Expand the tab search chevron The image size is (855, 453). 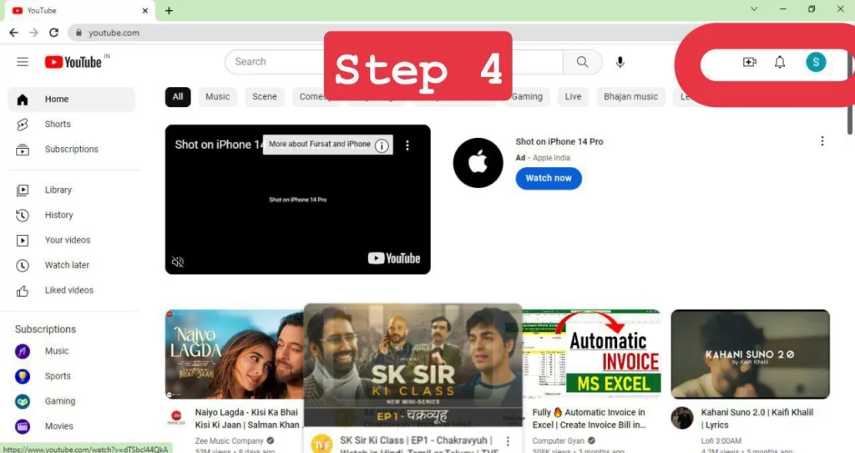pos(754,8)
